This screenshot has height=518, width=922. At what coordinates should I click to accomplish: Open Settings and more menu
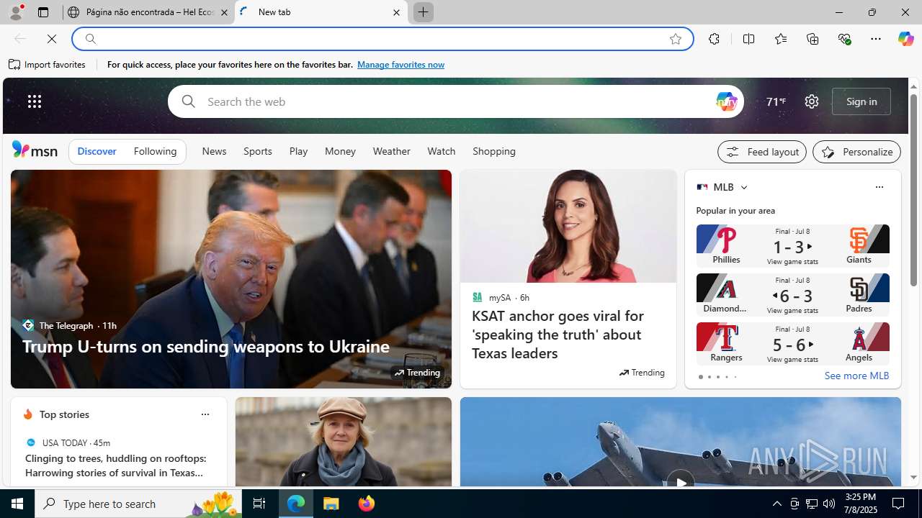click(876, 39)
